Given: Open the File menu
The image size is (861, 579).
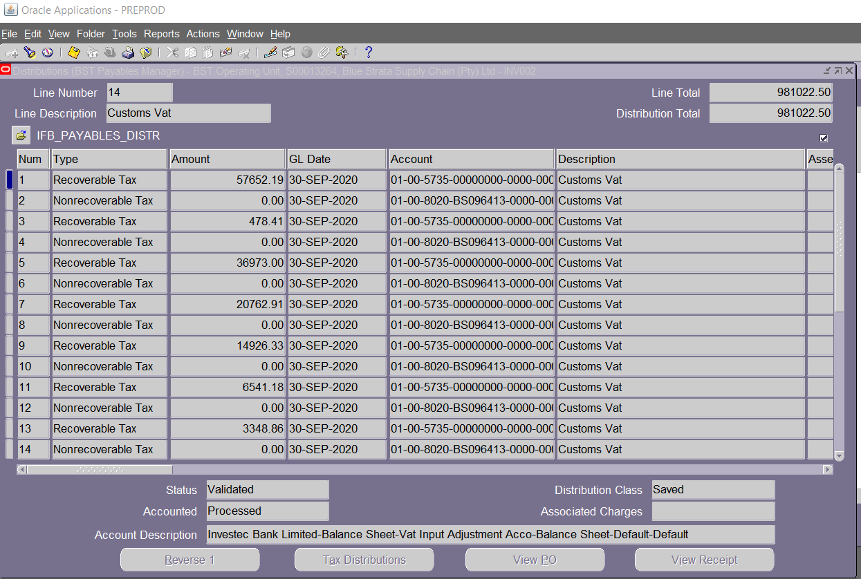Looking at the screenshot, I should [9, 34].
